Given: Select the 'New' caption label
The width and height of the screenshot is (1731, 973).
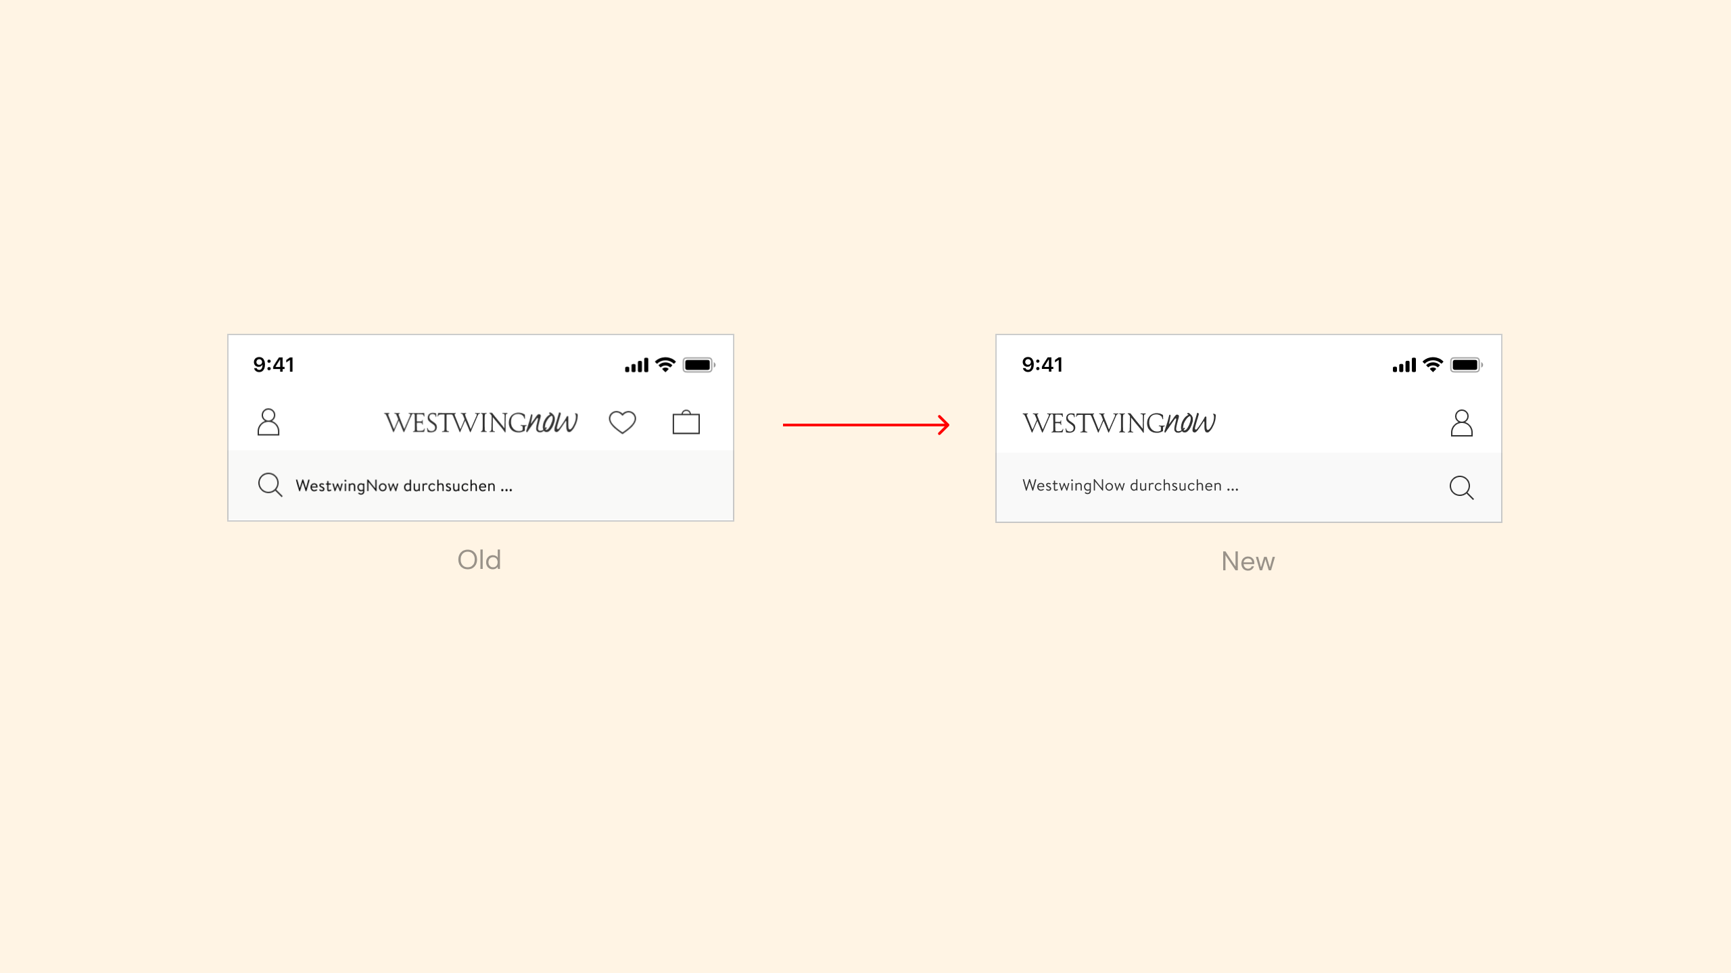Looking at the screenshot, I should point(1248,562).
